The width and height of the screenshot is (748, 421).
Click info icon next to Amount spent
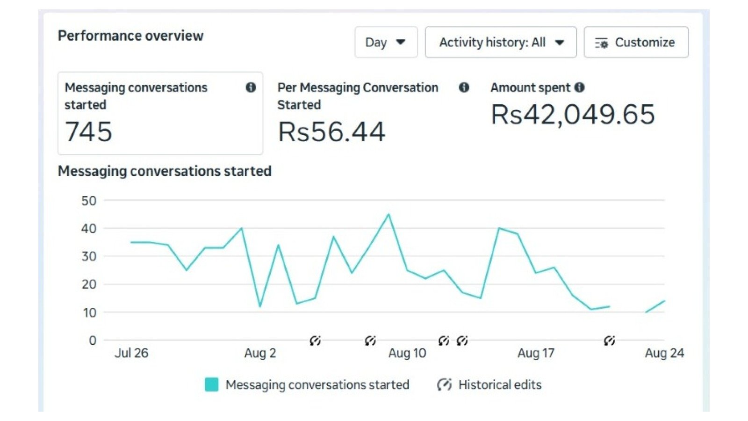click(579, 87)
